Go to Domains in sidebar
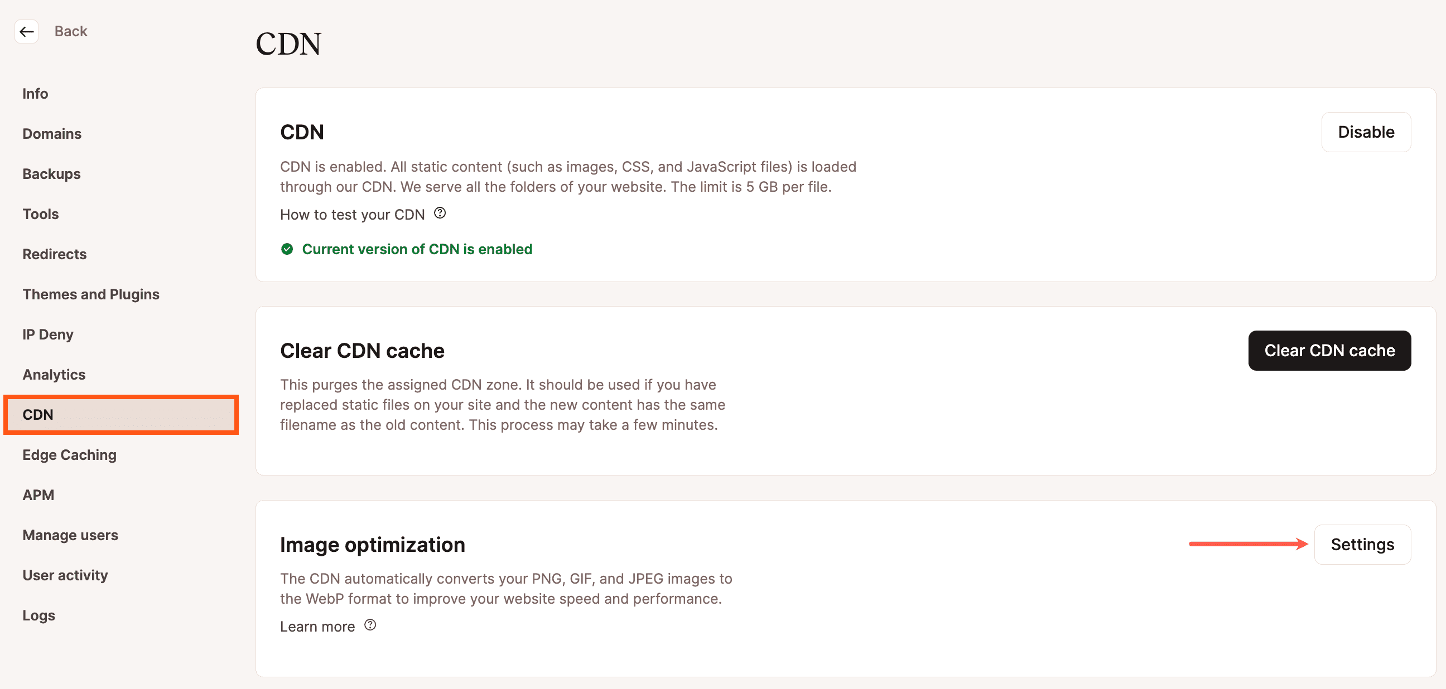The width and height of the screenshot is (1446, 689). point(52,134)
